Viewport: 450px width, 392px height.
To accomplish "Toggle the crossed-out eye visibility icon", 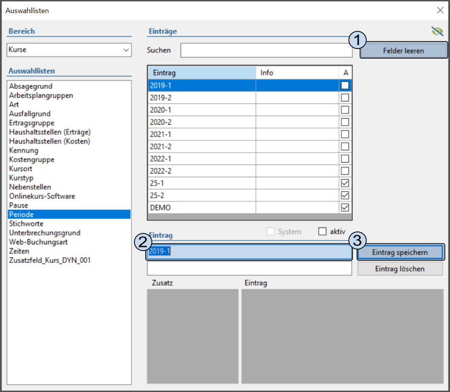I will [437, 31].
